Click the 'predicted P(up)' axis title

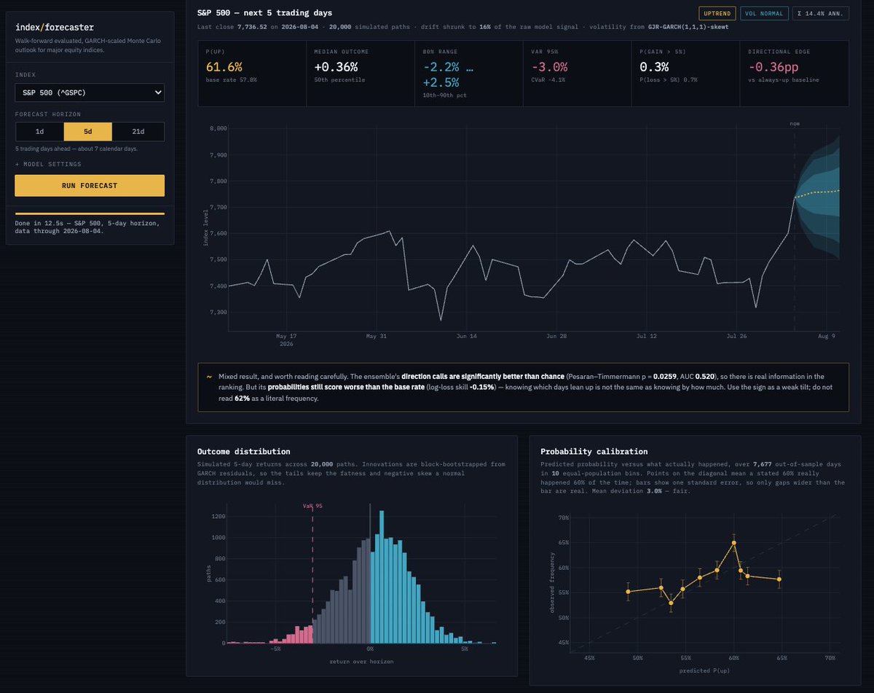pyautogui.click(x=703, y=670)
